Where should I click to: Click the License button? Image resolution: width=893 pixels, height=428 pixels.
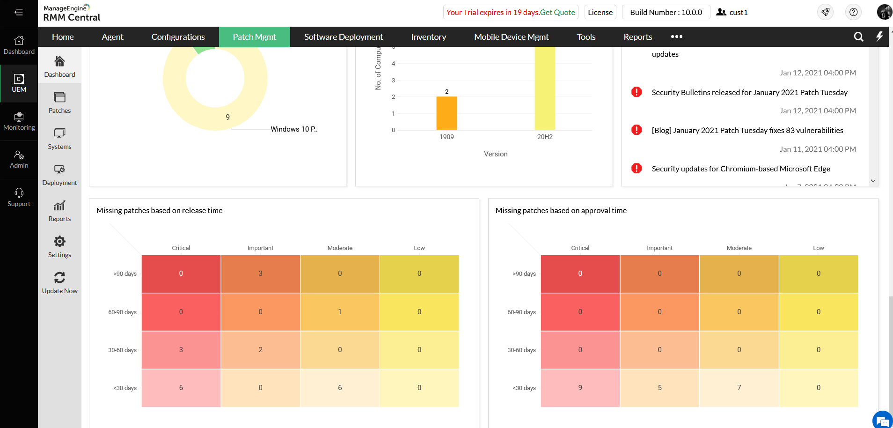click(x=600, y=12)
